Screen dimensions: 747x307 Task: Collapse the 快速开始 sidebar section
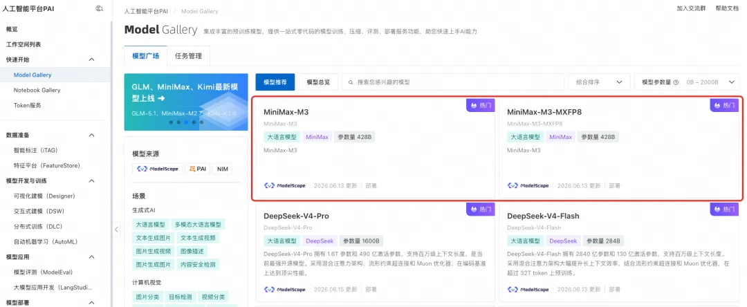pos(92,59)
